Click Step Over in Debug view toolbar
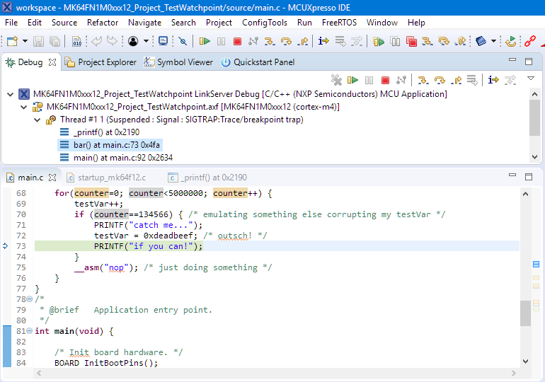This screenshot has height=382, width=545. [440, 81]
